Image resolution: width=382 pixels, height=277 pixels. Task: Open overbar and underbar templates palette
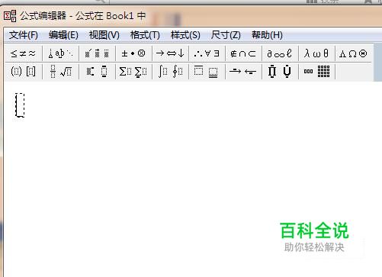(x=207, y=72)
